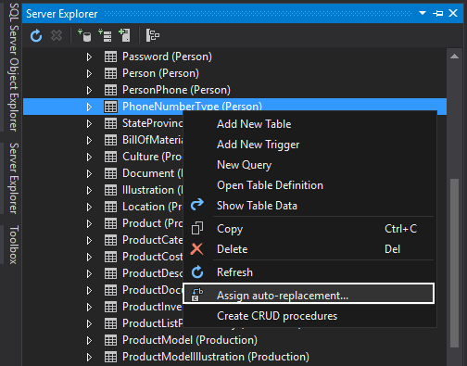The image size is (467, 366).
Task: Click the PersonPhone table icon
Action: [x=110, y=90]
